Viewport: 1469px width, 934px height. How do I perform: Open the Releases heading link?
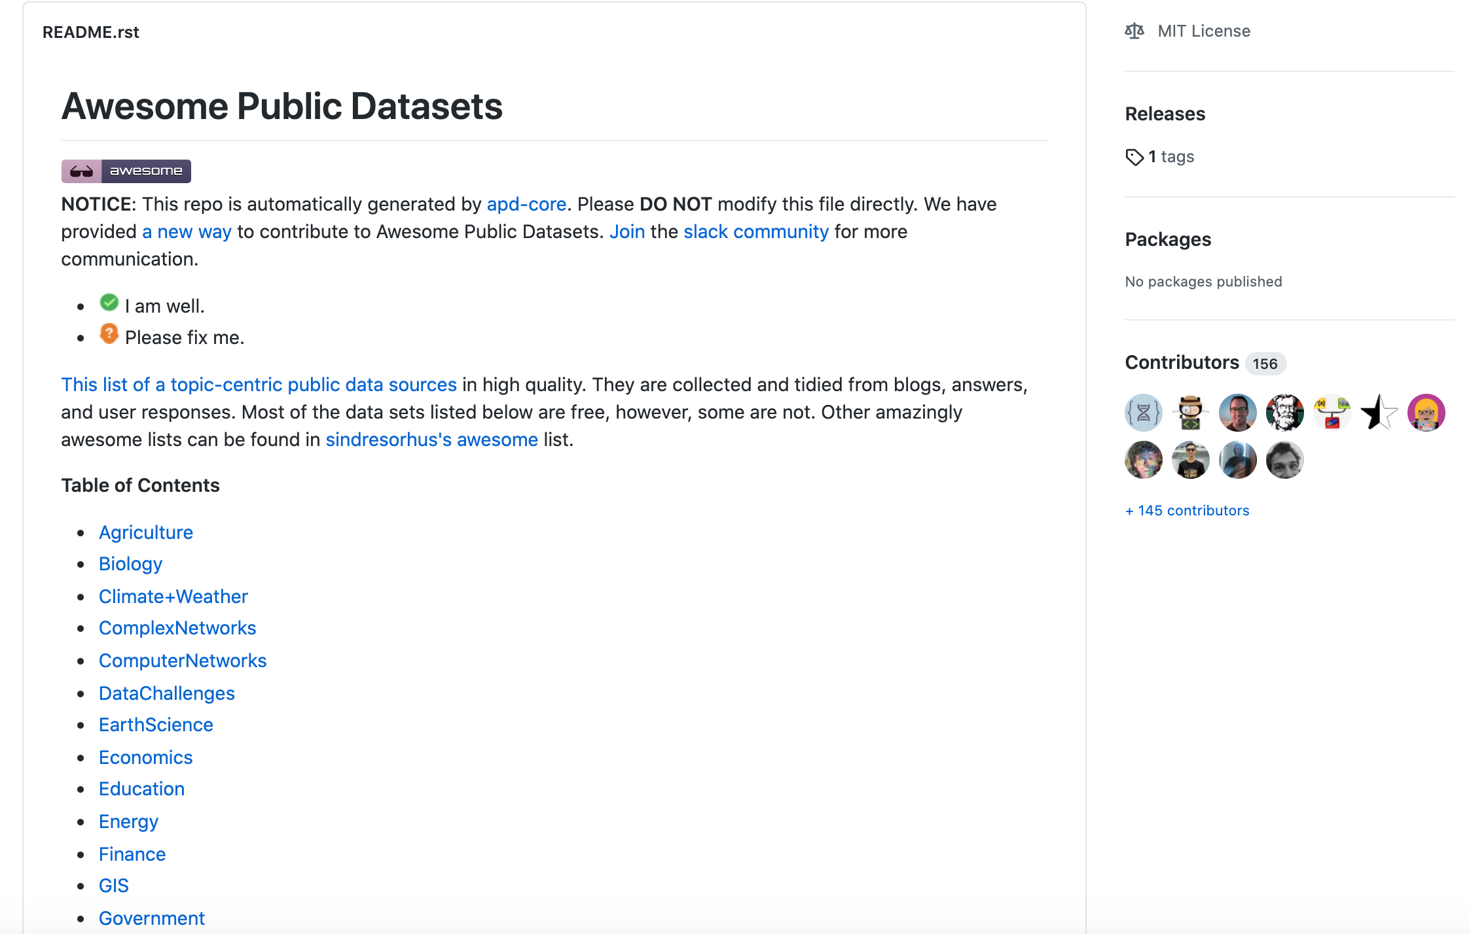pyautogui.click(x=1165, y=114)
